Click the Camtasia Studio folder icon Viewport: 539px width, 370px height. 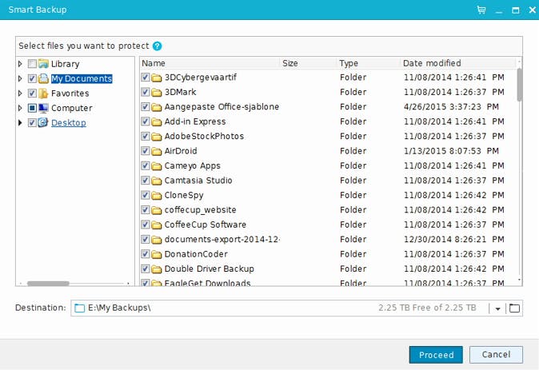click(157, 181)
